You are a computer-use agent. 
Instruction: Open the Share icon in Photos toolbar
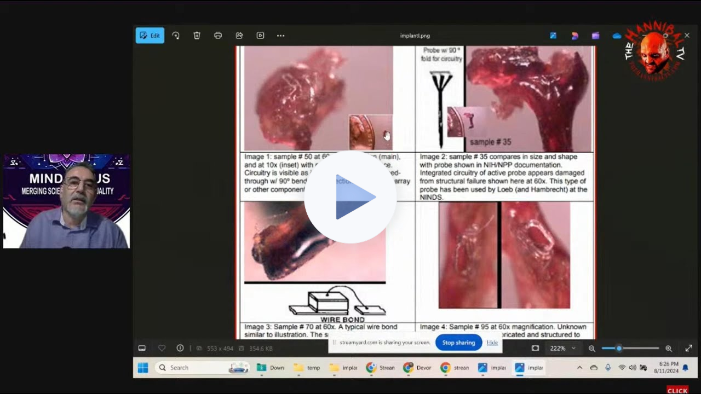239,36
